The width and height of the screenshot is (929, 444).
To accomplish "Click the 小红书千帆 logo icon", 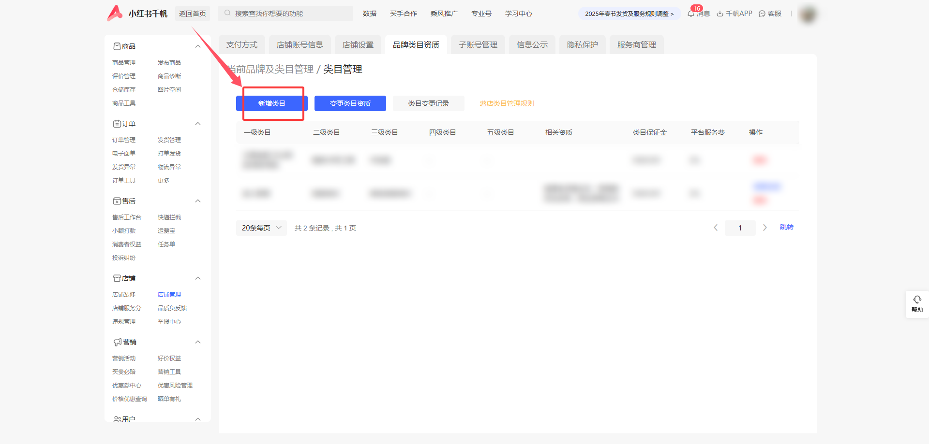I will coord(115,13).
